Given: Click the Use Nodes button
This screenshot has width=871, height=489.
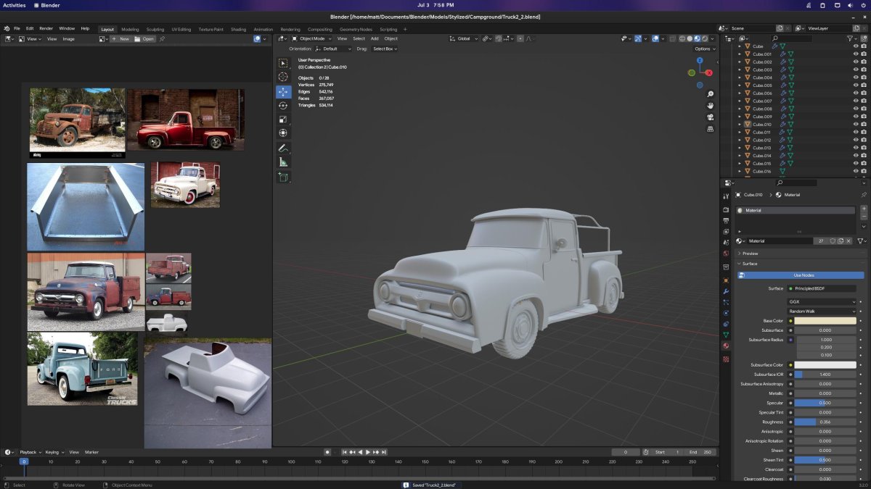Looking at the screenshot, I should click(803, 275).
